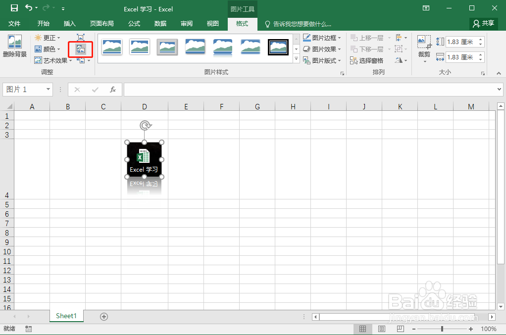Open the 裁剪 crop dropdown arrow

(x=425, y=61)
